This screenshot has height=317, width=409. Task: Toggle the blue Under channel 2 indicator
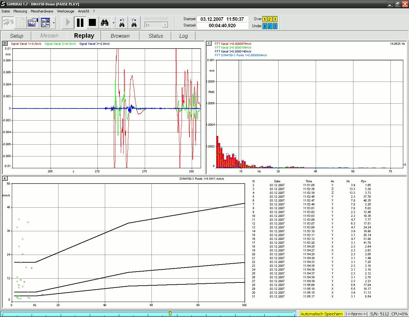pyautogui.click(x=269, y=26)
